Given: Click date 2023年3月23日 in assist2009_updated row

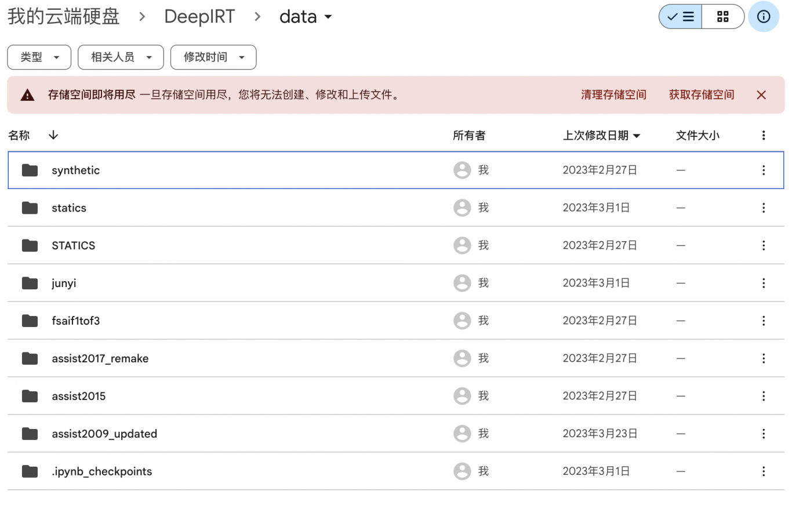Looking at the screenshot, I should 600,434.
